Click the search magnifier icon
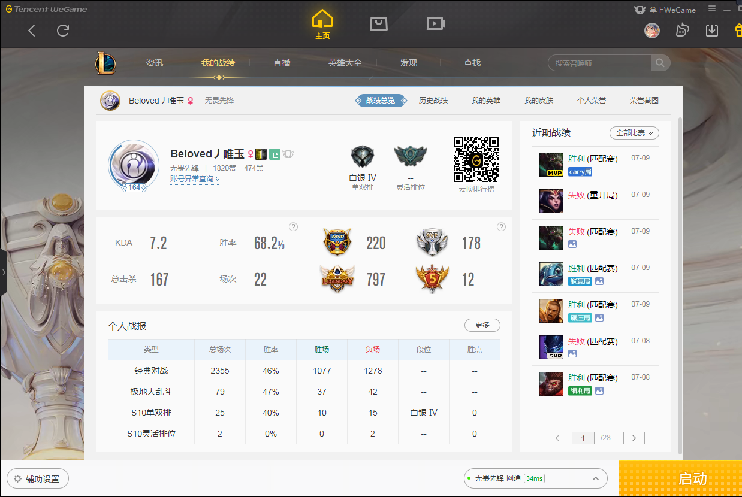The image size is (742, 497). 660,63
